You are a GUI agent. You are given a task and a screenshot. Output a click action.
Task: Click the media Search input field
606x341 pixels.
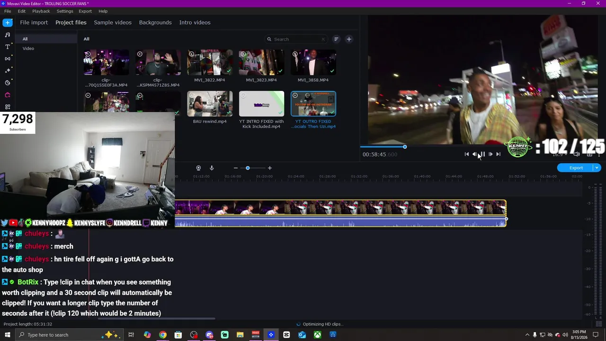pos(295,39)
